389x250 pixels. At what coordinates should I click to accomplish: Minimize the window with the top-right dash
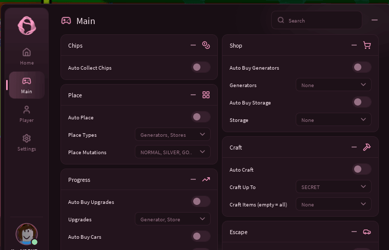(375, 20)
